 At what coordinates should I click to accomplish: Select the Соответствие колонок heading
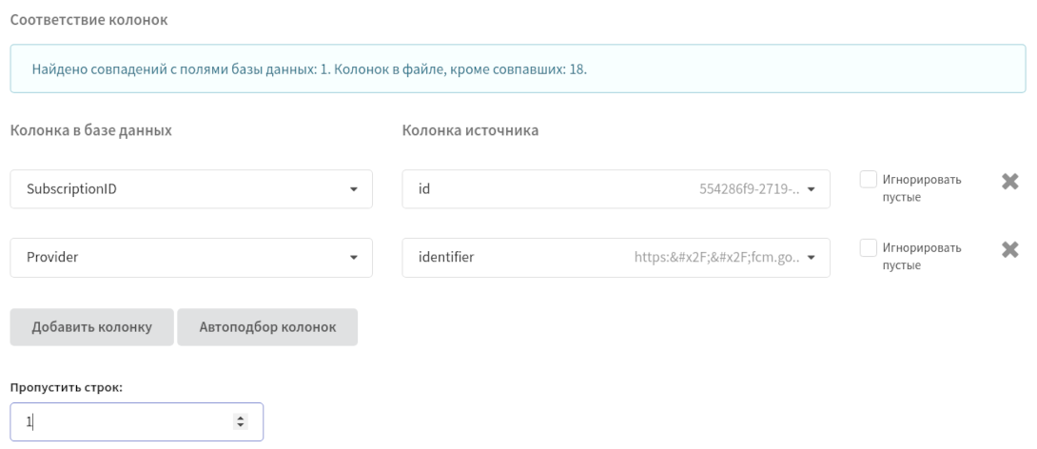[x=89, y=20]
